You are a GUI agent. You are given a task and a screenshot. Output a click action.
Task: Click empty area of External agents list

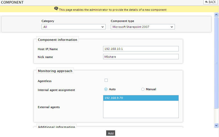(141, 109)
